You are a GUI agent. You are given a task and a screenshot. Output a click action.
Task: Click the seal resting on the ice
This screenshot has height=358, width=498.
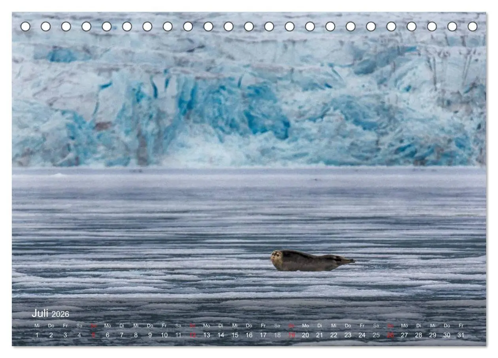tap(312, 261)
